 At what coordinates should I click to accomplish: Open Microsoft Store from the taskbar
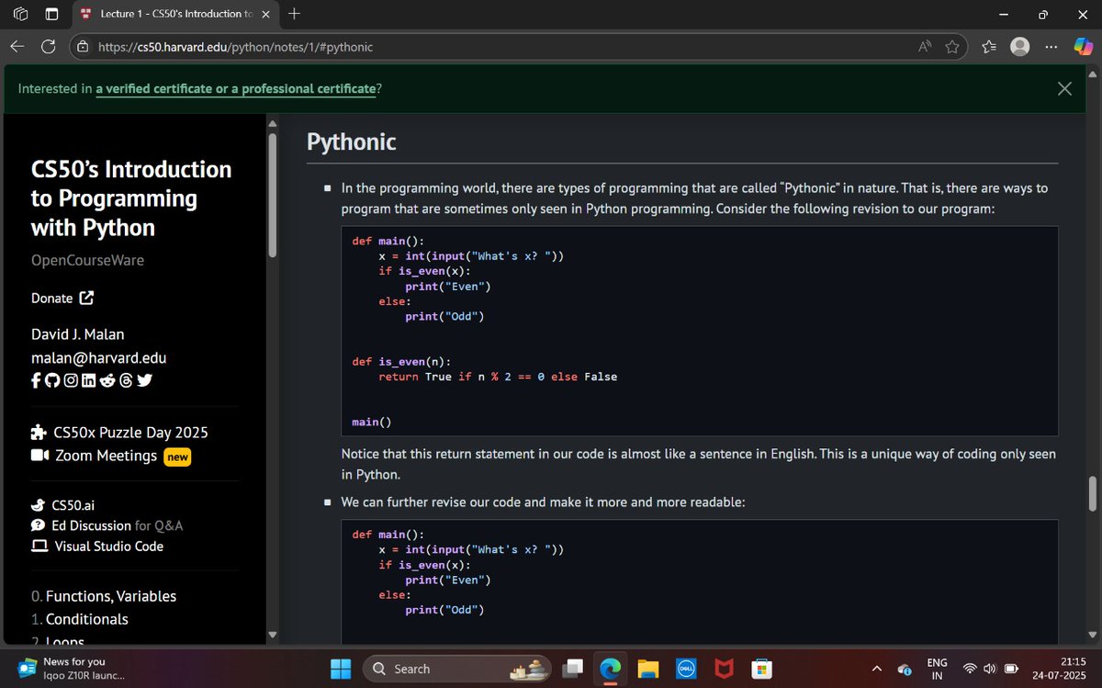coord(761,669)
